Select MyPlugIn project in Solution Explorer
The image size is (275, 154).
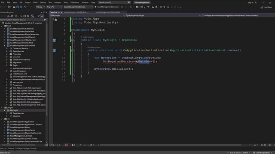coord(14,110)
